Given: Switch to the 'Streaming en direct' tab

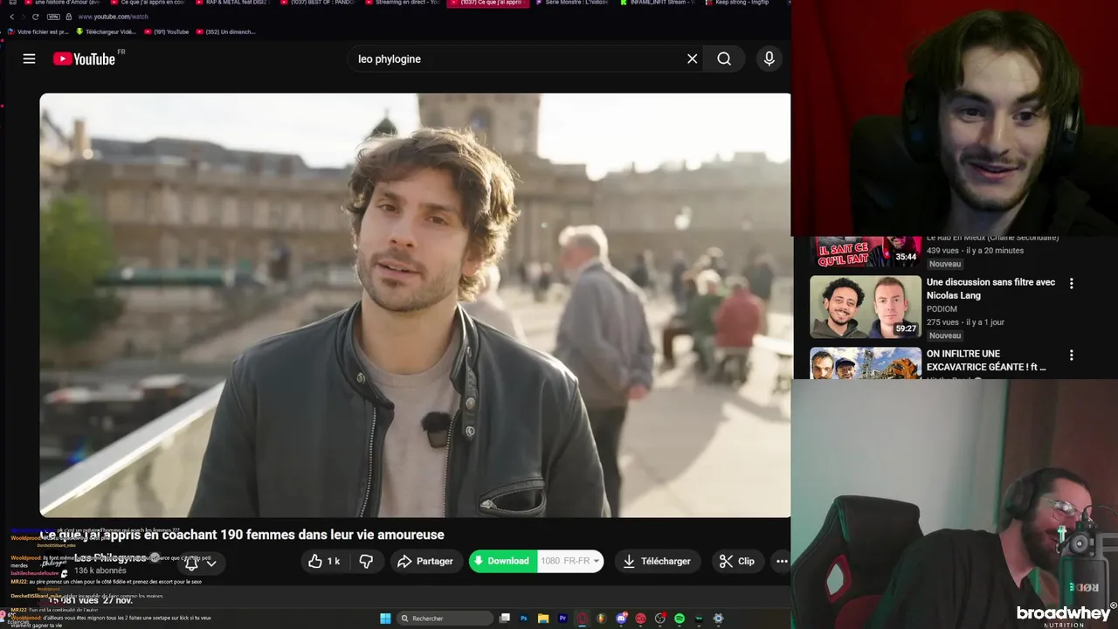Looking at the screenshot, I should tap(404, 3).
